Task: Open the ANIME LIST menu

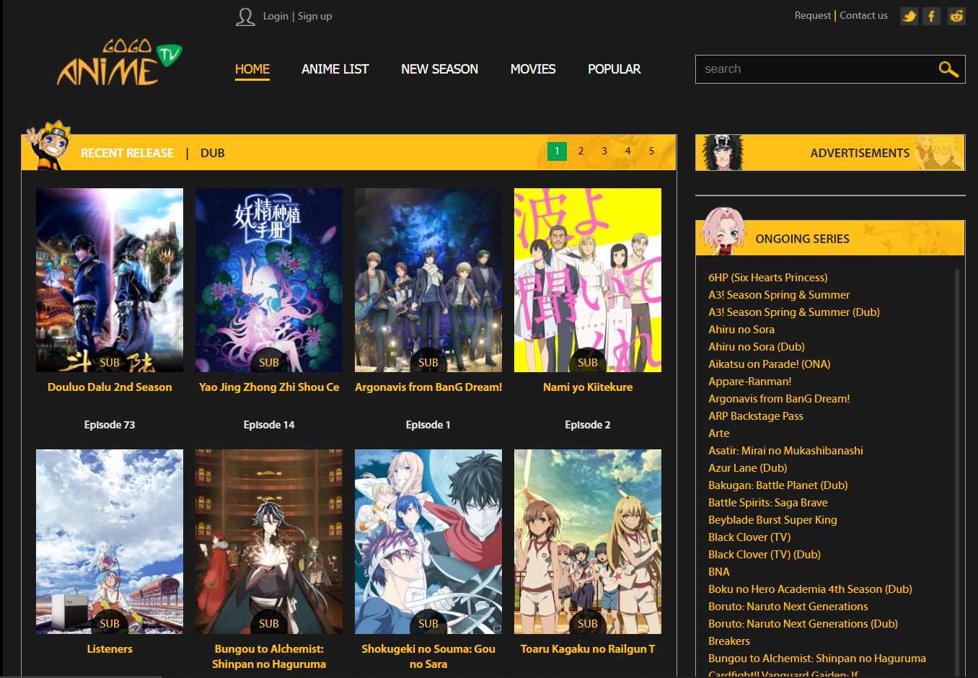Action: pos(335,69)
